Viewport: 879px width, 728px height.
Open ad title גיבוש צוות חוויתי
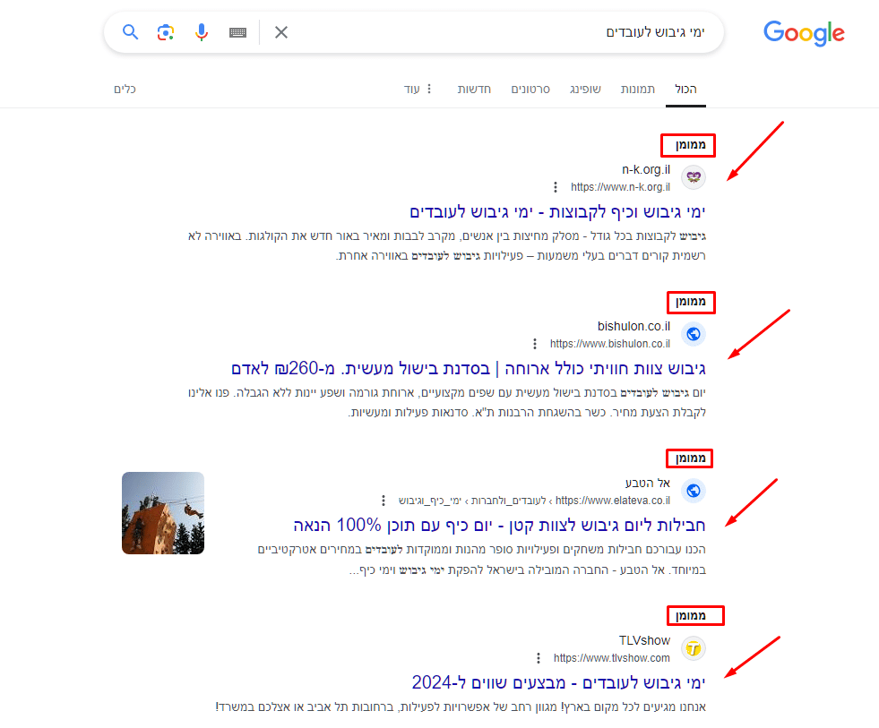pyautogui.click(x=468, y=369)
